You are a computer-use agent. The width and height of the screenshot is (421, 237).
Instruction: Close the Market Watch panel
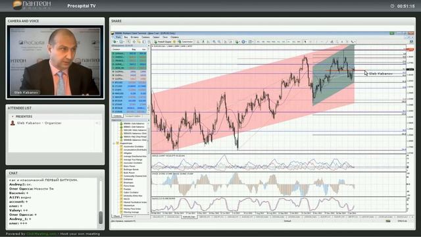point(149,45)
